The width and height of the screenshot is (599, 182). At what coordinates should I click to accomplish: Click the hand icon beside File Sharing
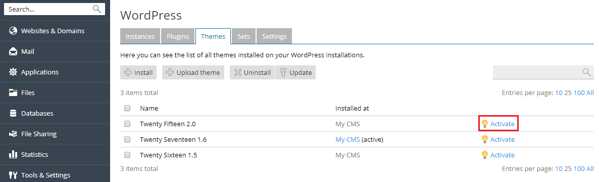tap(13, 134)
